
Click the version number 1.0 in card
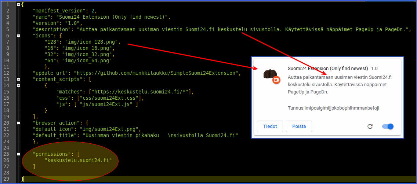374,69
